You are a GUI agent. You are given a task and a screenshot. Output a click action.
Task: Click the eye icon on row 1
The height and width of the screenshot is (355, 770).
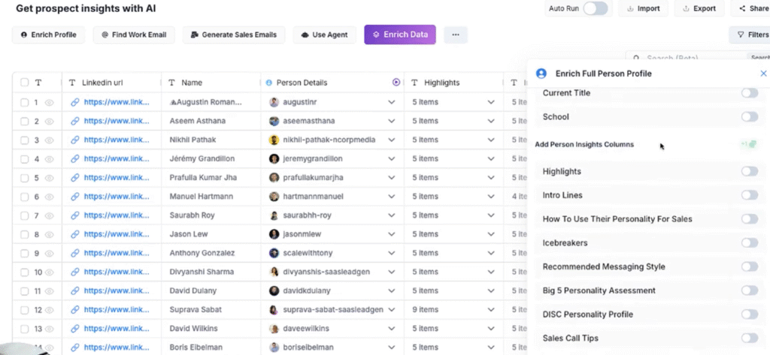(50, 102)
